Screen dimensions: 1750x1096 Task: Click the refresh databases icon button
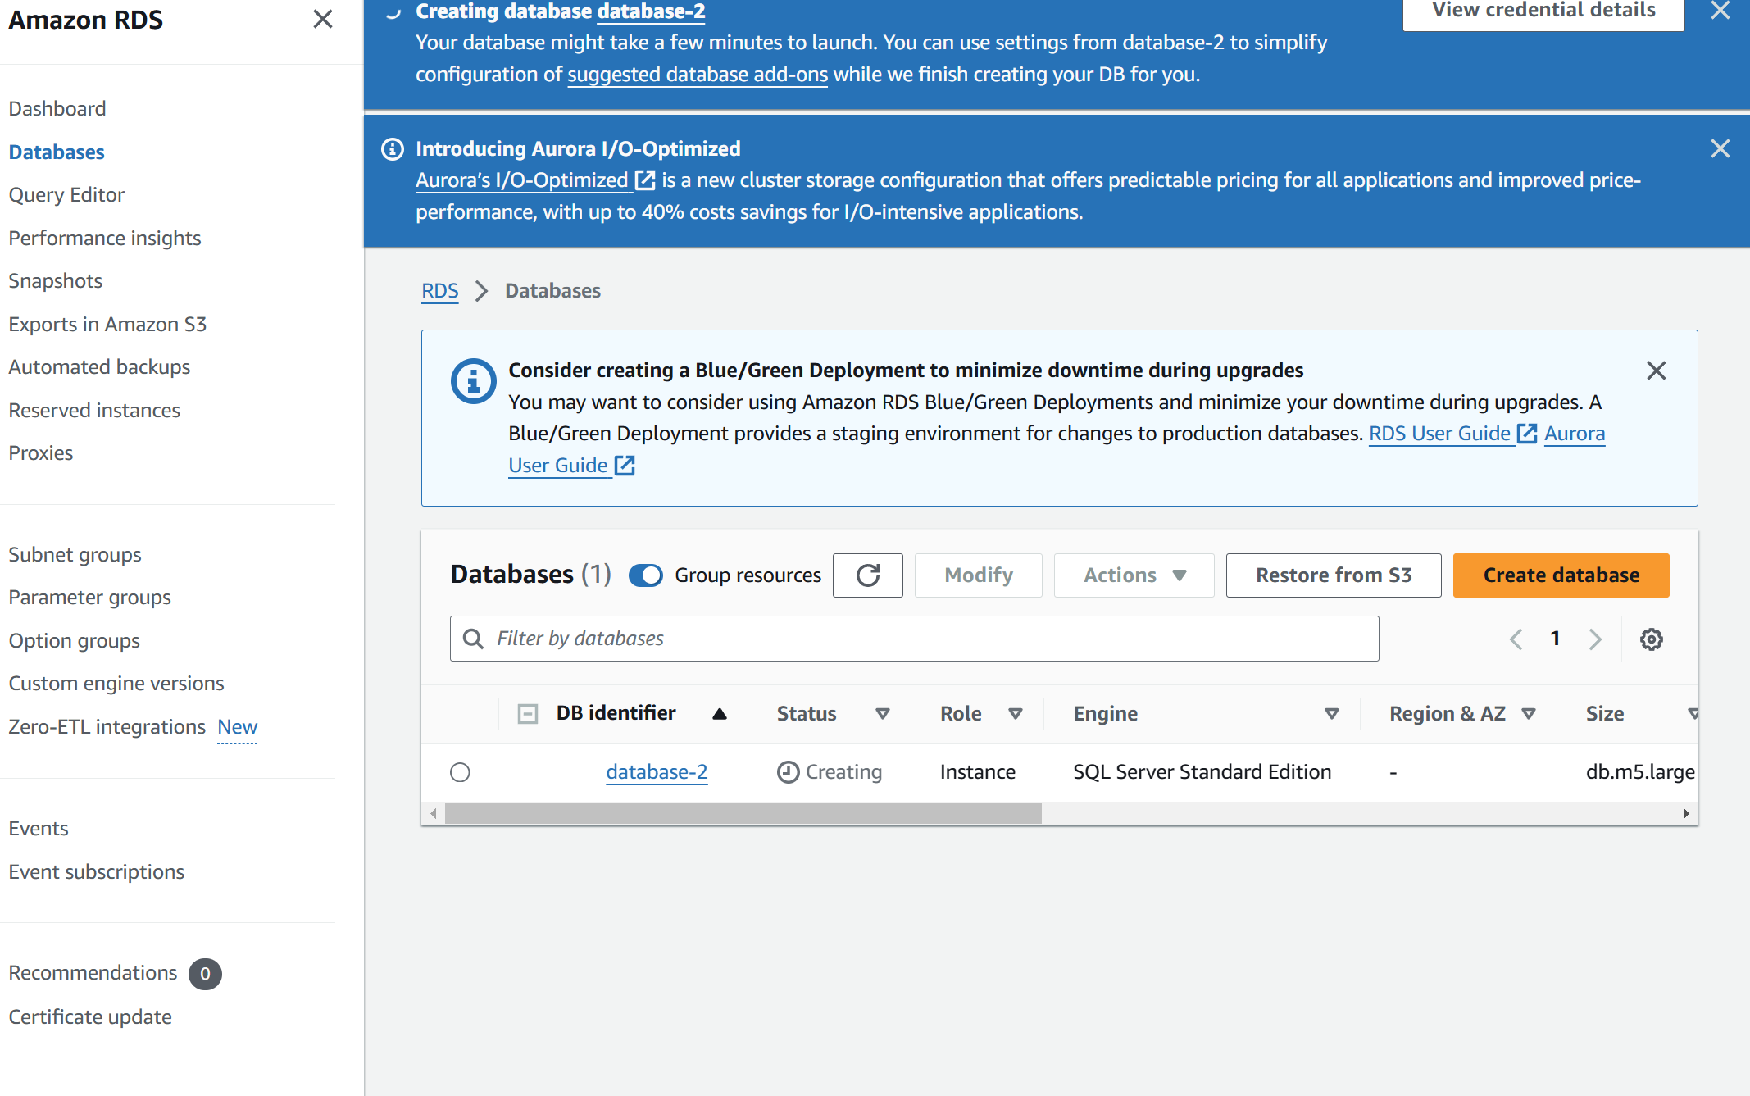[868, 575]
